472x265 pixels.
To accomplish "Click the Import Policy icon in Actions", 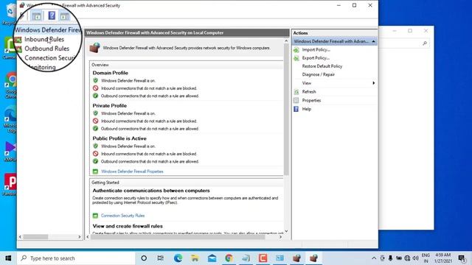I will pyautogui.click(x=296, y=50).
